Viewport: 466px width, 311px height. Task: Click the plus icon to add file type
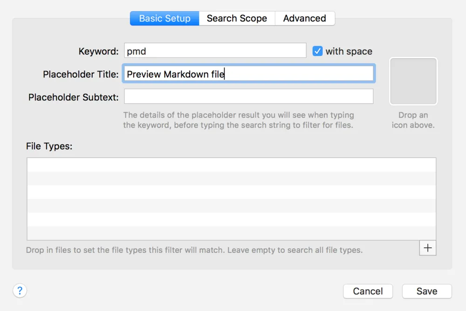427,248
